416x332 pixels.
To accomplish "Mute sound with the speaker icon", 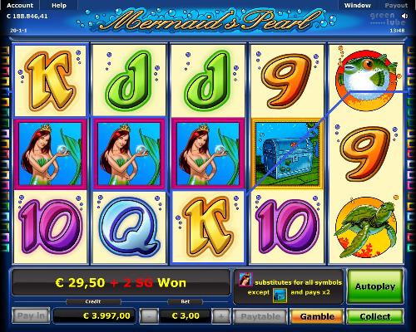I will pyautogui.click(x=404, y=16).
